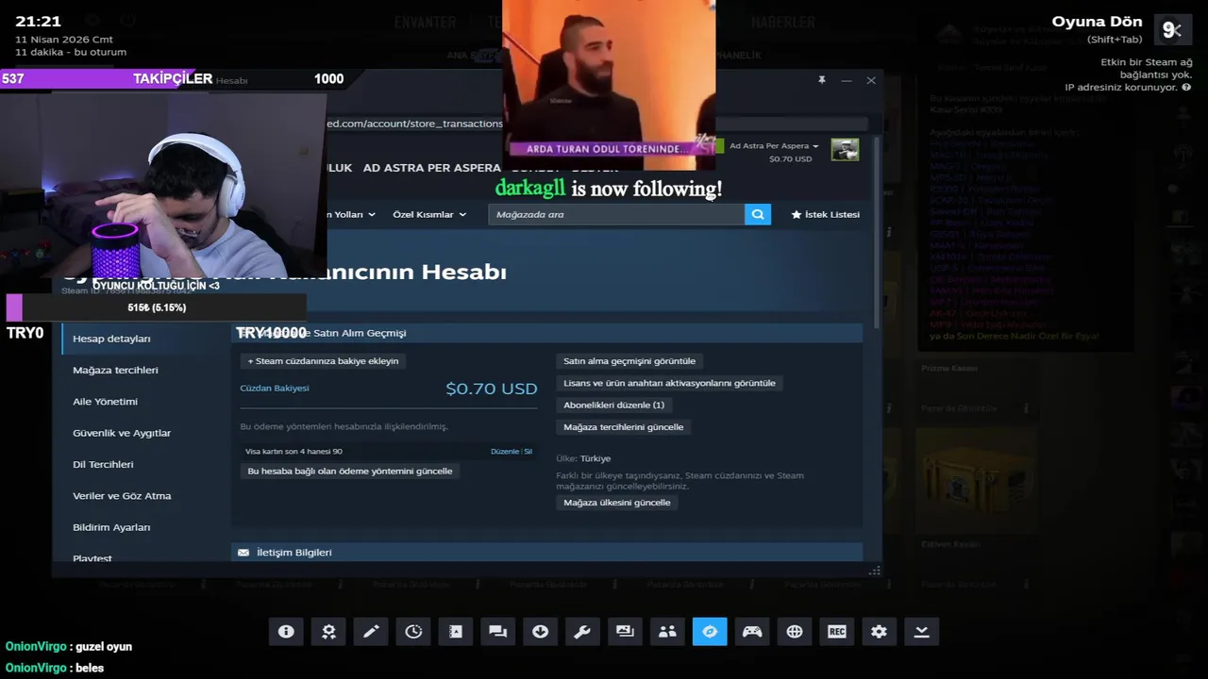The height and width of the screenshot is (679, 1208).
Task: Toggle the highlighted web browser icon
Action: [x=710, y=632]
